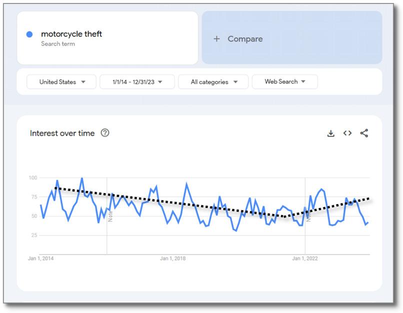The image size is (403, 313).
Task: Click the 100 value on the y-axis
Action: pos(33,178)
